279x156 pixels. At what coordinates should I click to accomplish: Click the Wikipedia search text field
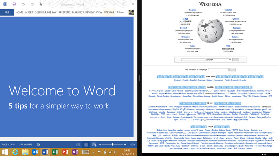(193, 60)
